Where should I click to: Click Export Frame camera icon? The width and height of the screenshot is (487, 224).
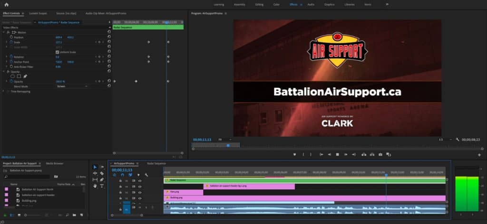pyautogui.click(x=380, y=154)
